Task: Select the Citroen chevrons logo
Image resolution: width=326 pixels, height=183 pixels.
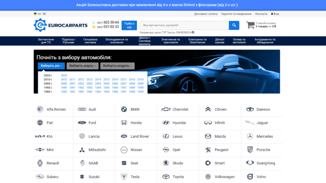Action: pos(208,109)
